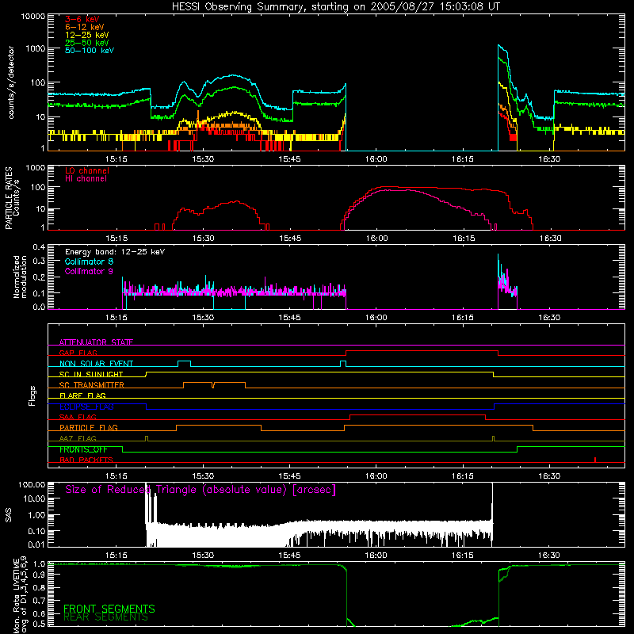Click the REAR SEGMENTS legend label

coord(105,617)
